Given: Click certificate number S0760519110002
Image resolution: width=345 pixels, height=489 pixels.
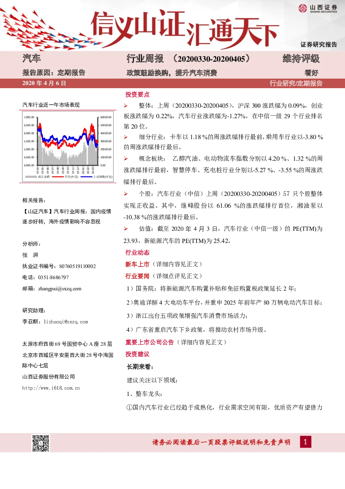Looking at the screenshot, I should click(77, 266).
